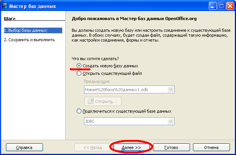The width and height of the screenshot is (236, 155).
Task: Click the << Назад button
Action: (93, 147)
